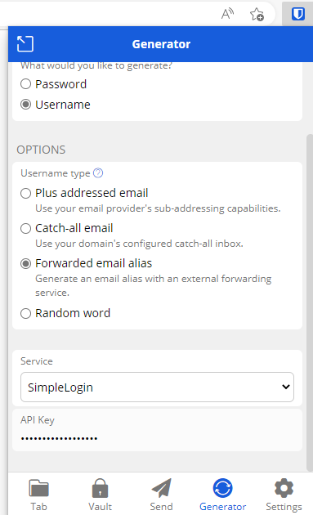Open the Bitwarden extension icon in the browser toolbar

click(297, 14)
